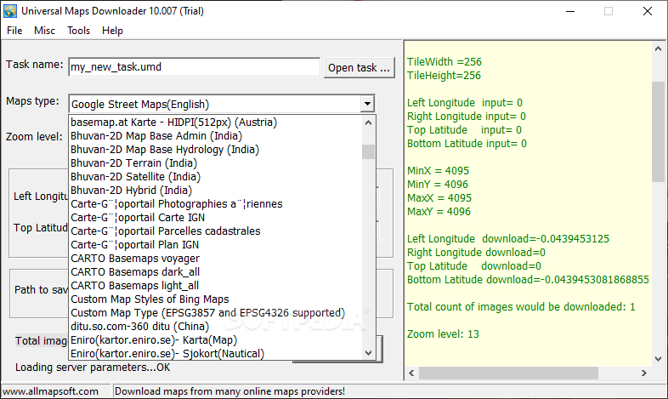This screenshot has width=668, height=399.
Task: Minimize the Universal Maps Downloader window
Action: click(x=570, y=11)
